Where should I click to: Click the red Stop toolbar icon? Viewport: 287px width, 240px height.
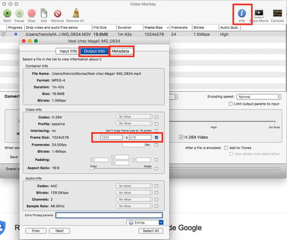(x=31, y=14)
